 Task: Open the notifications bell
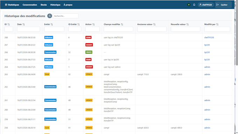pyautogui.click(x=194, y=5)
